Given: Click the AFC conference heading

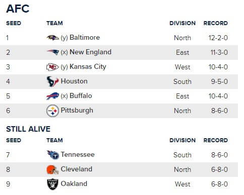Looking at the screenshot, I should click(x=18, y=9).
